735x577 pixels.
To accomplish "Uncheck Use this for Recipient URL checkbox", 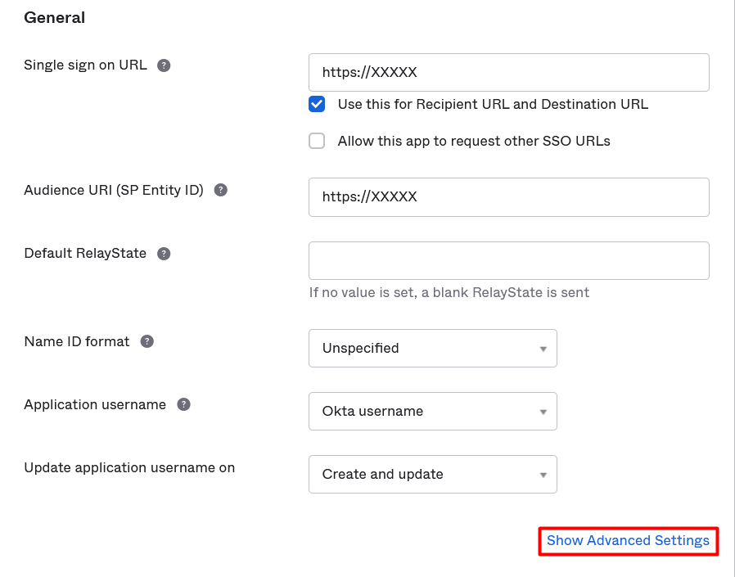I will click(317, 104).
